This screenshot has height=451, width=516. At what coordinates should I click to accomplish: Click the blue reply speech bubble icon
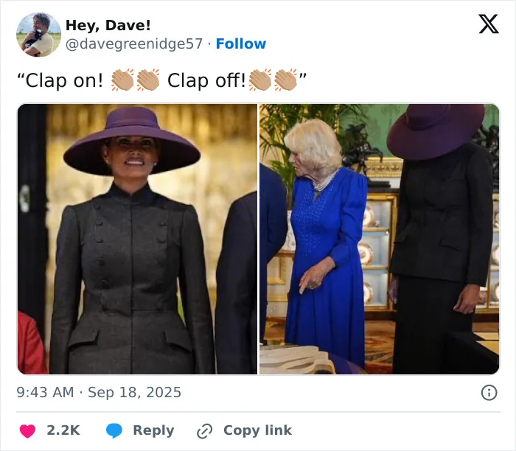pos(114,430)
